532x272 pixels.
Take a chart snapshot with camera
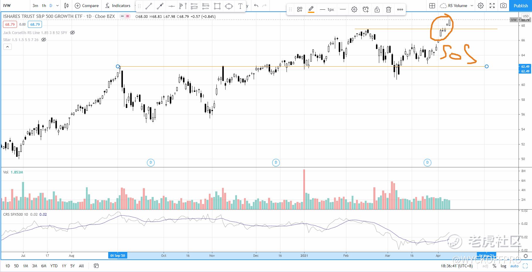(503, 6)
